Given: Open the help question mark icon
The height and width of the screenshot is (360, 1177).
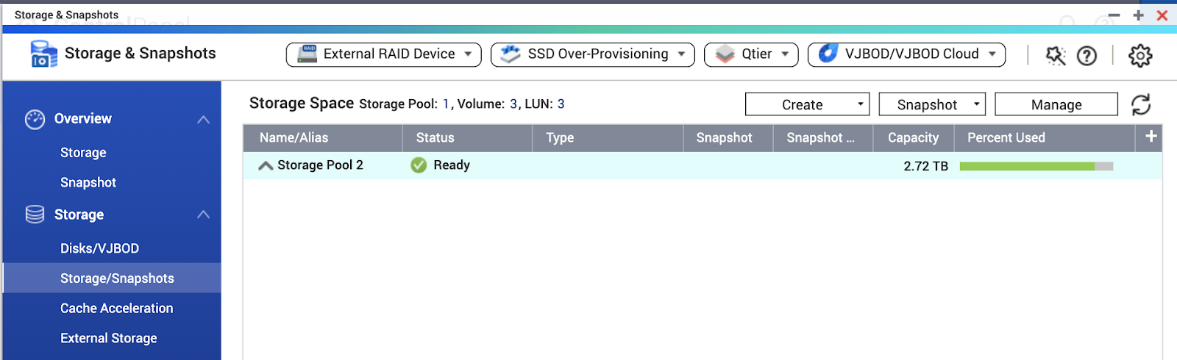Looking at the screenshot, I should pos(1087,56).
